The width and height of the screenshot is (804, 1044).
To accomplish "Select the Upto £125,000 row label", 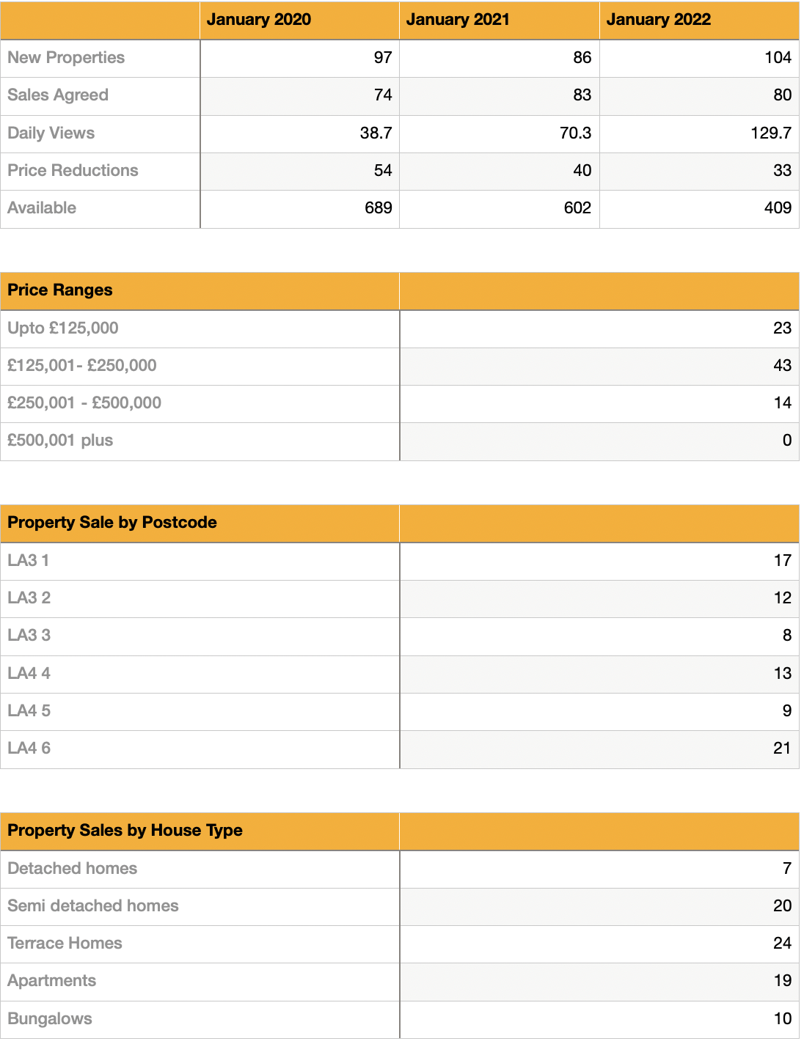I will [x=63, y=328].
